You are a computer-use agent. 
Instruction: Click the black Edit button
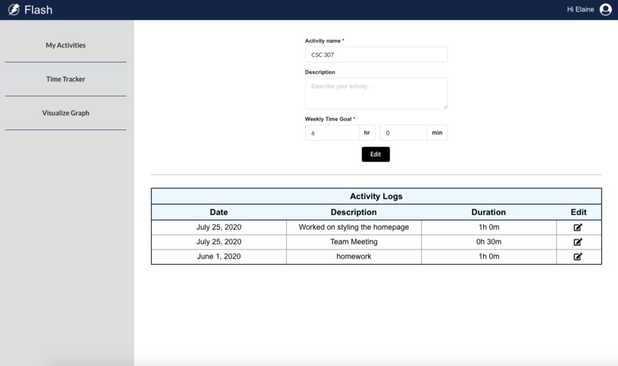(376, 154)
